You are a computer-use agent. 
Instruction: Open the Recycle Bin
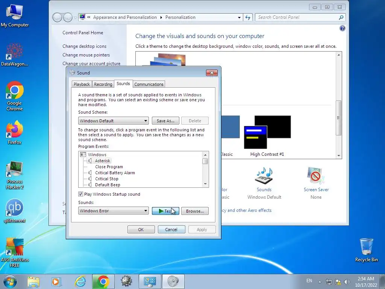[366, 250]
